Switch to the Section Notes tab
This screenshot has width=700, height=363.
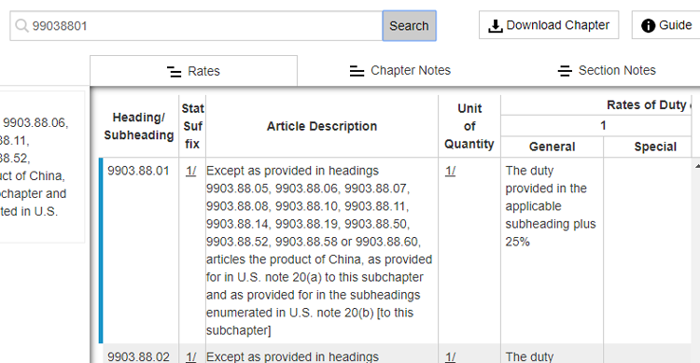coord(607,71)
